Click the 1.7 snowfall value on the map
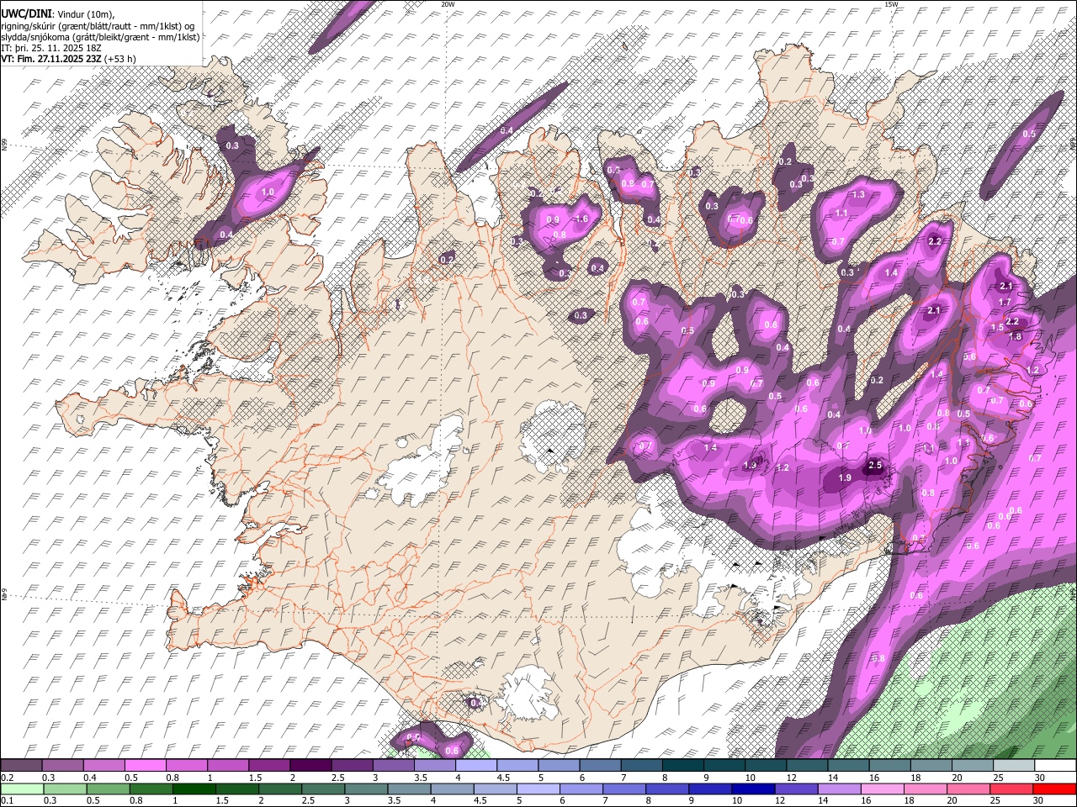 coord(1005,302)
